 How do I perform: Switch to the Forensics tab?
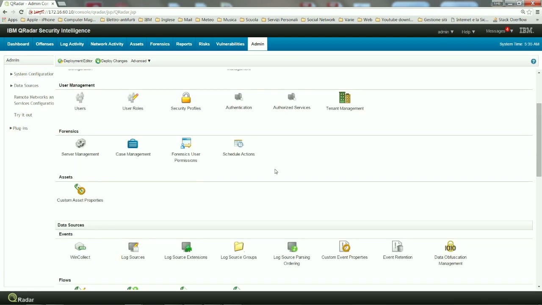pos(160,44)
